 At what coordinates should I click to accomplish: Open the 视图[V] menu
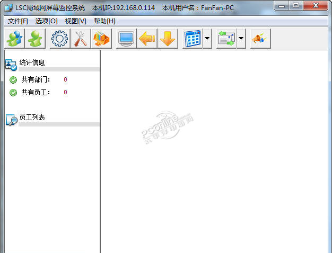point(76,21)
